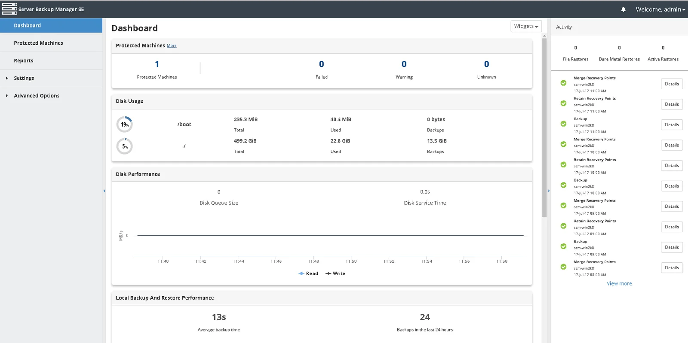Click the Disk Queue Size value

coord(219,192)
